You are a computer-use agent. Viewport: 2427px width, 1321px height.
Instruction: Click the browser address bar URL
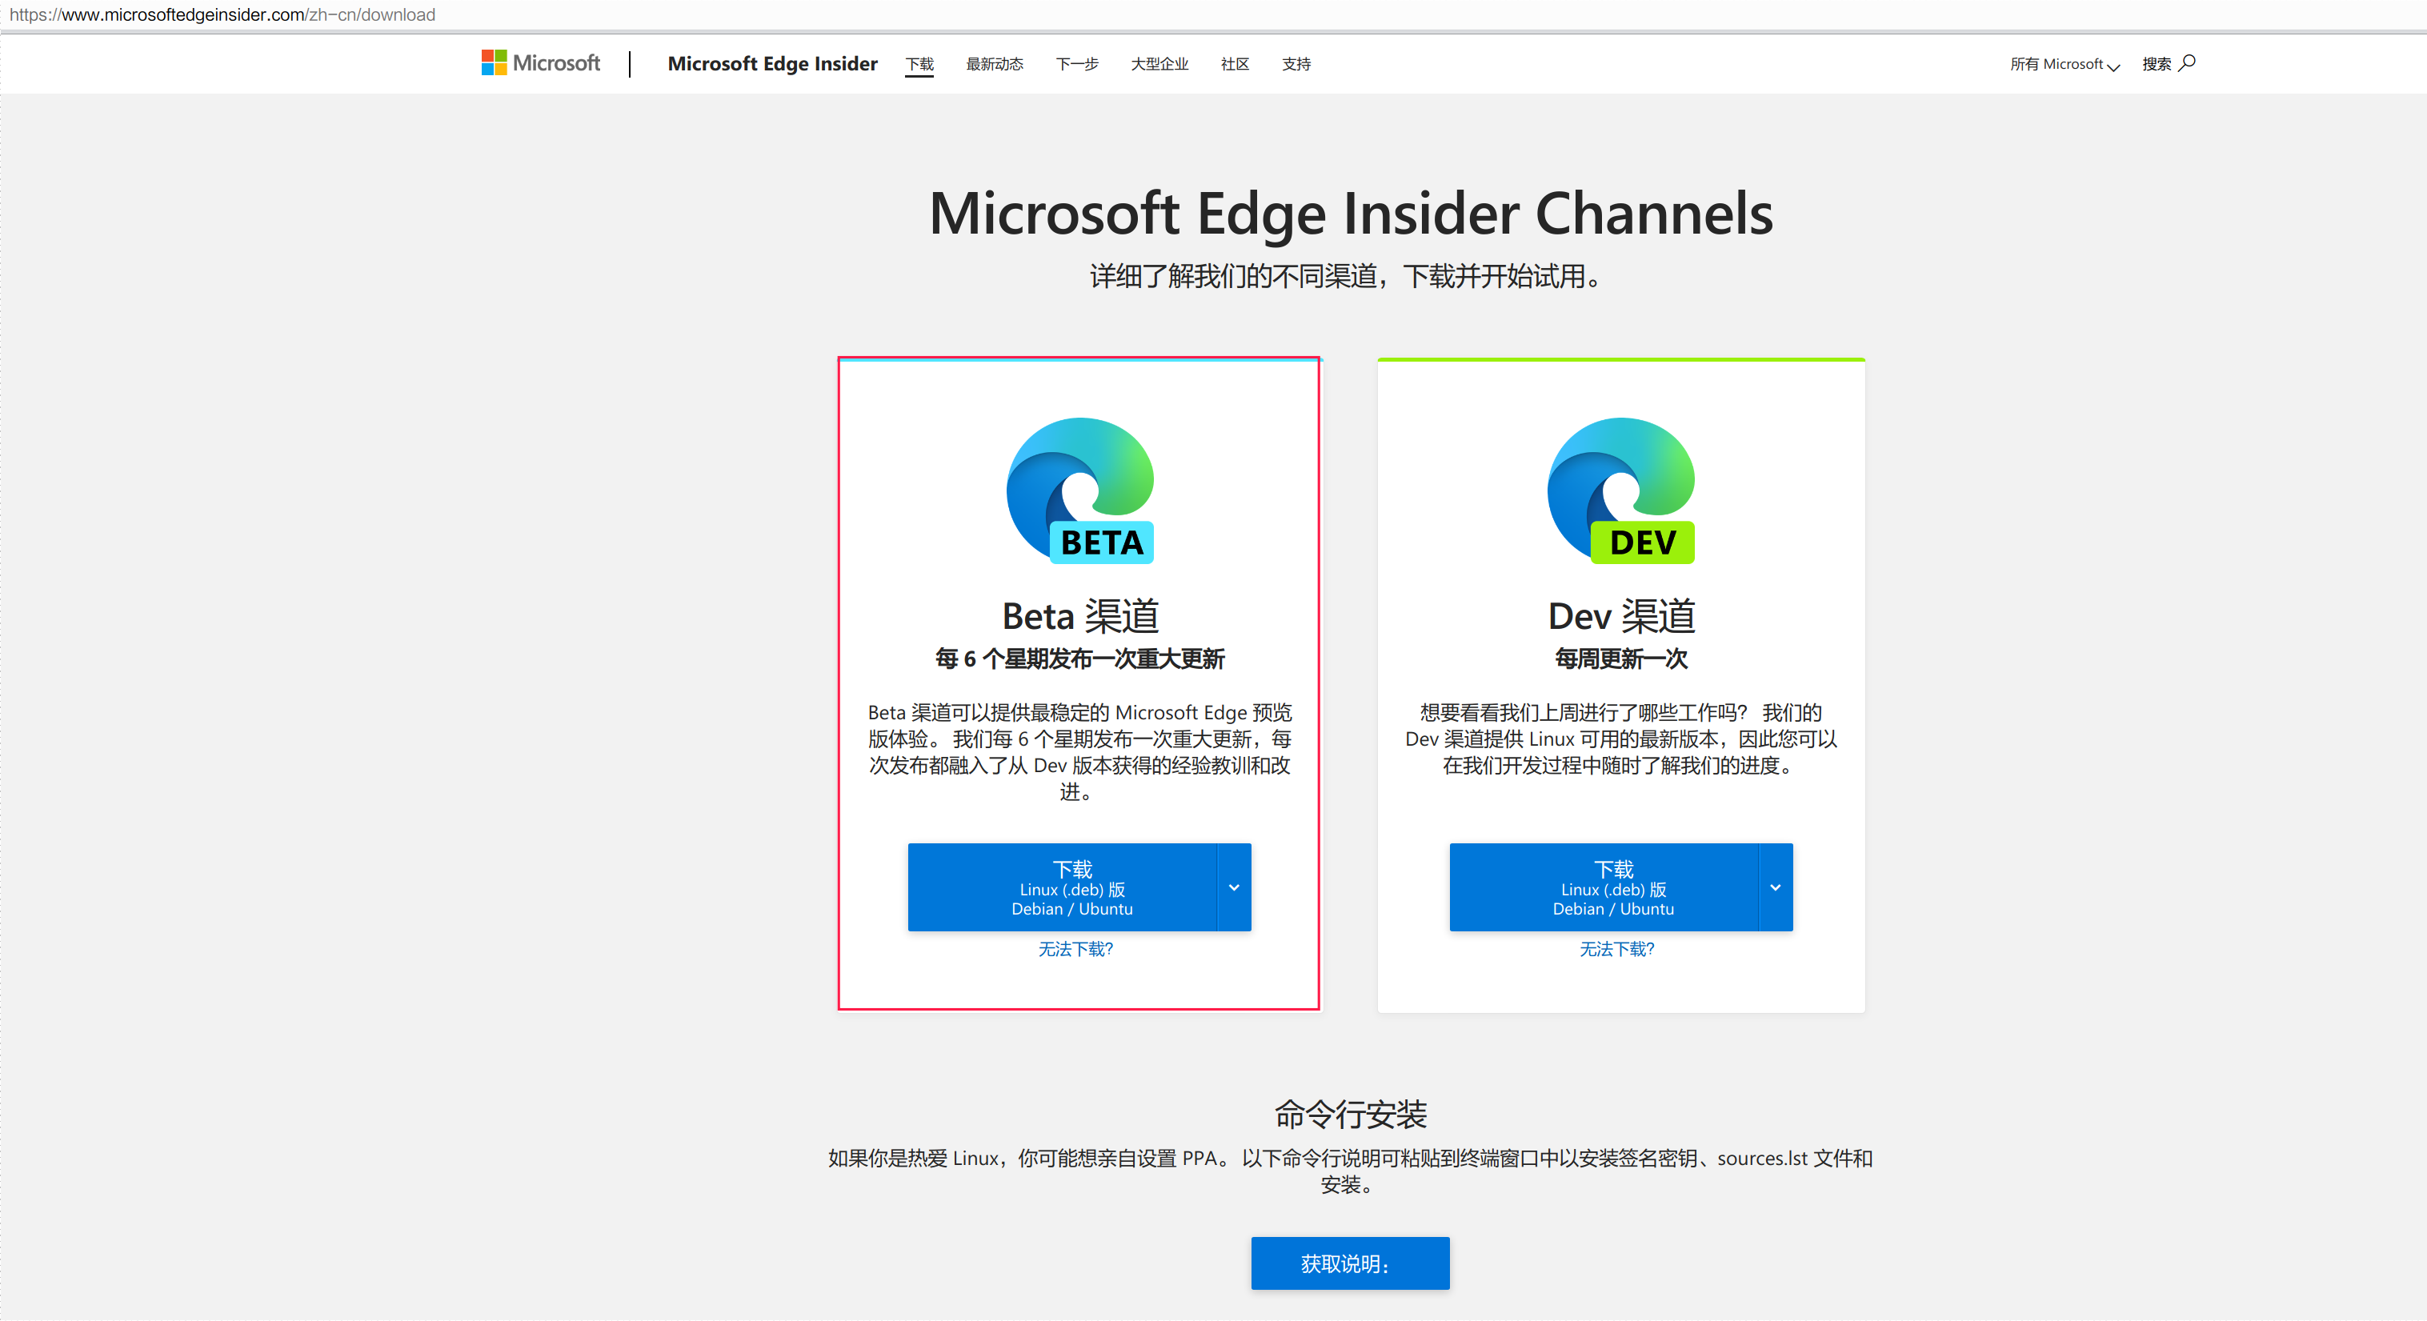click(x=222, y=15)
